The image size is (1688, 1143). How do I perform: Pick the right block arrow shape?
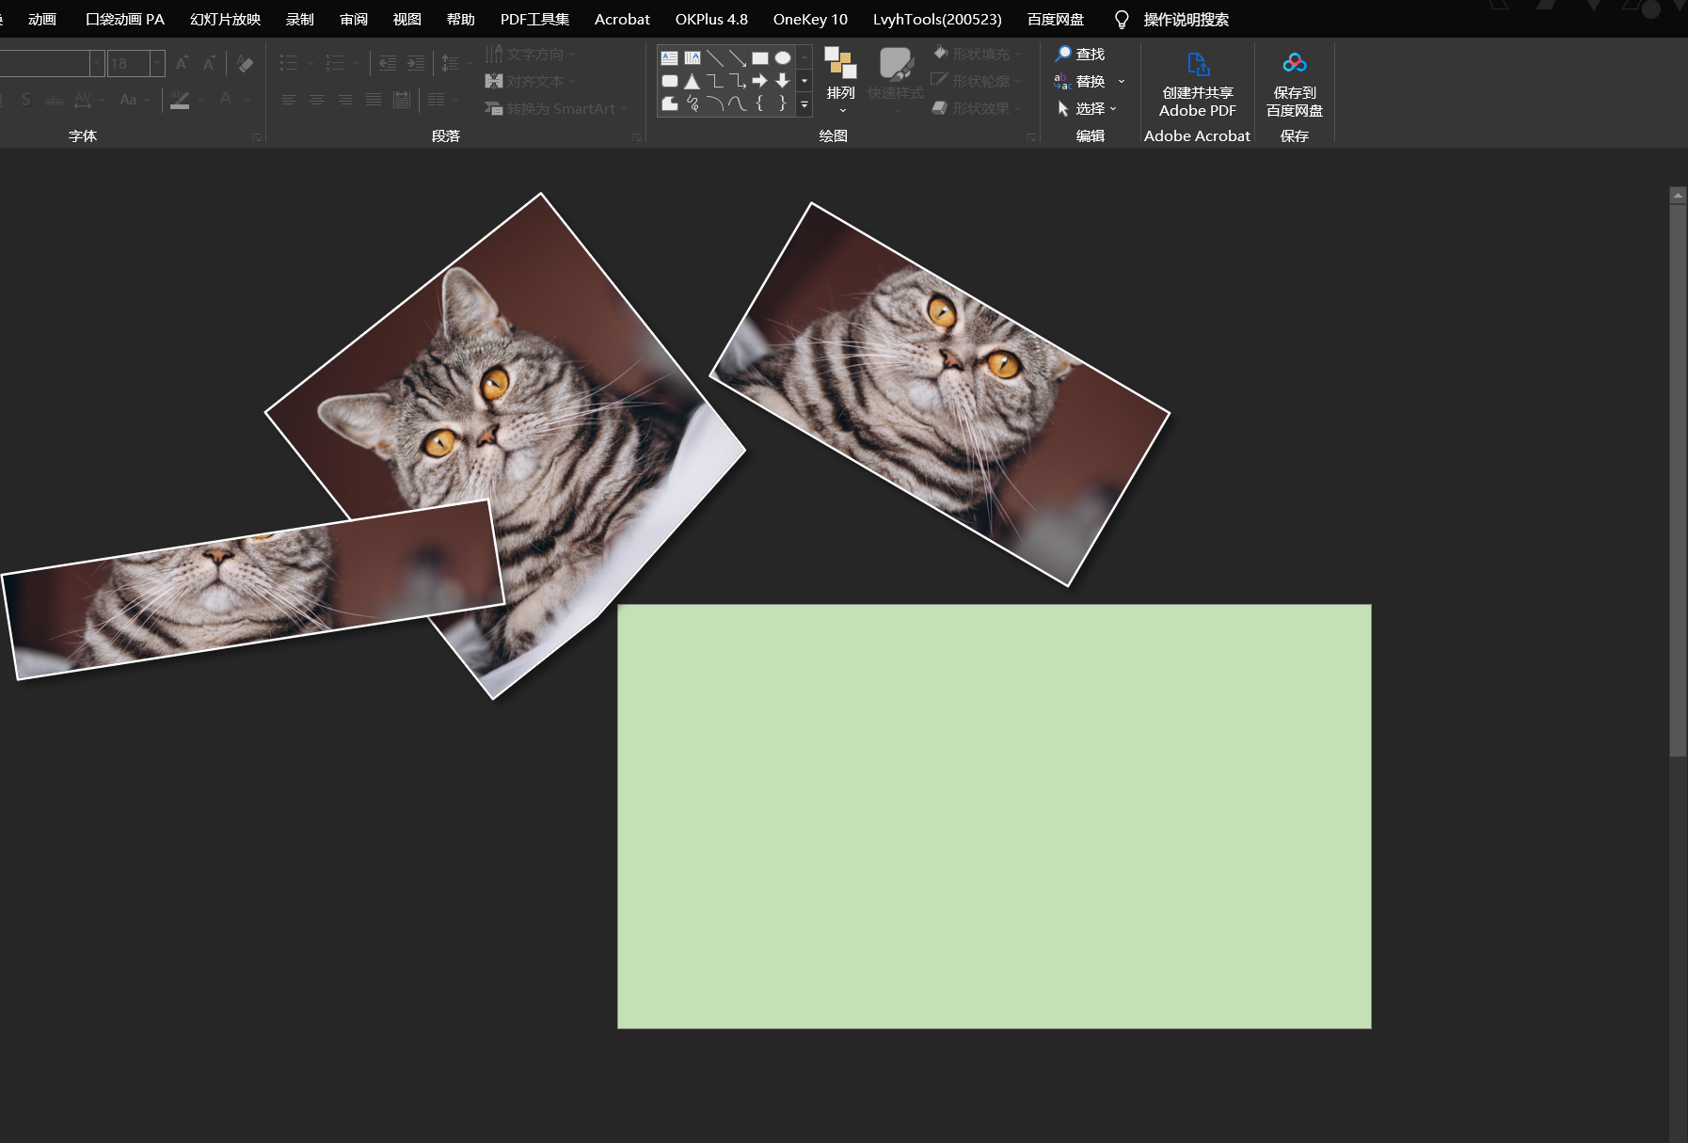[760, 81]
